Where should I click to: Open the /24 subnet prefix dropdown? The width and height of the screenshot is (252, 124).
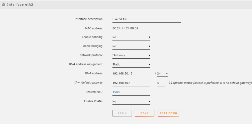point(162,74)
